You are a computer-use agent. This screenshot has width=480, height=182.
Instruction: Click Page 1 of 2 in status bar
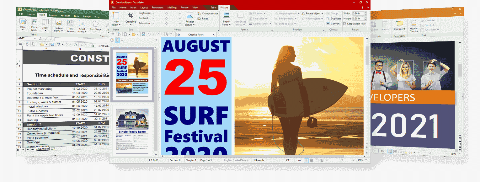click(206, 160)
